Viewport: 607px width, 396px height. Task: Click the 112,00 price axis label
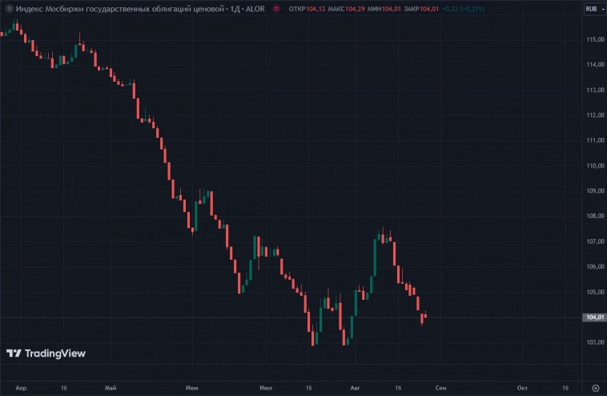point(595,115)
